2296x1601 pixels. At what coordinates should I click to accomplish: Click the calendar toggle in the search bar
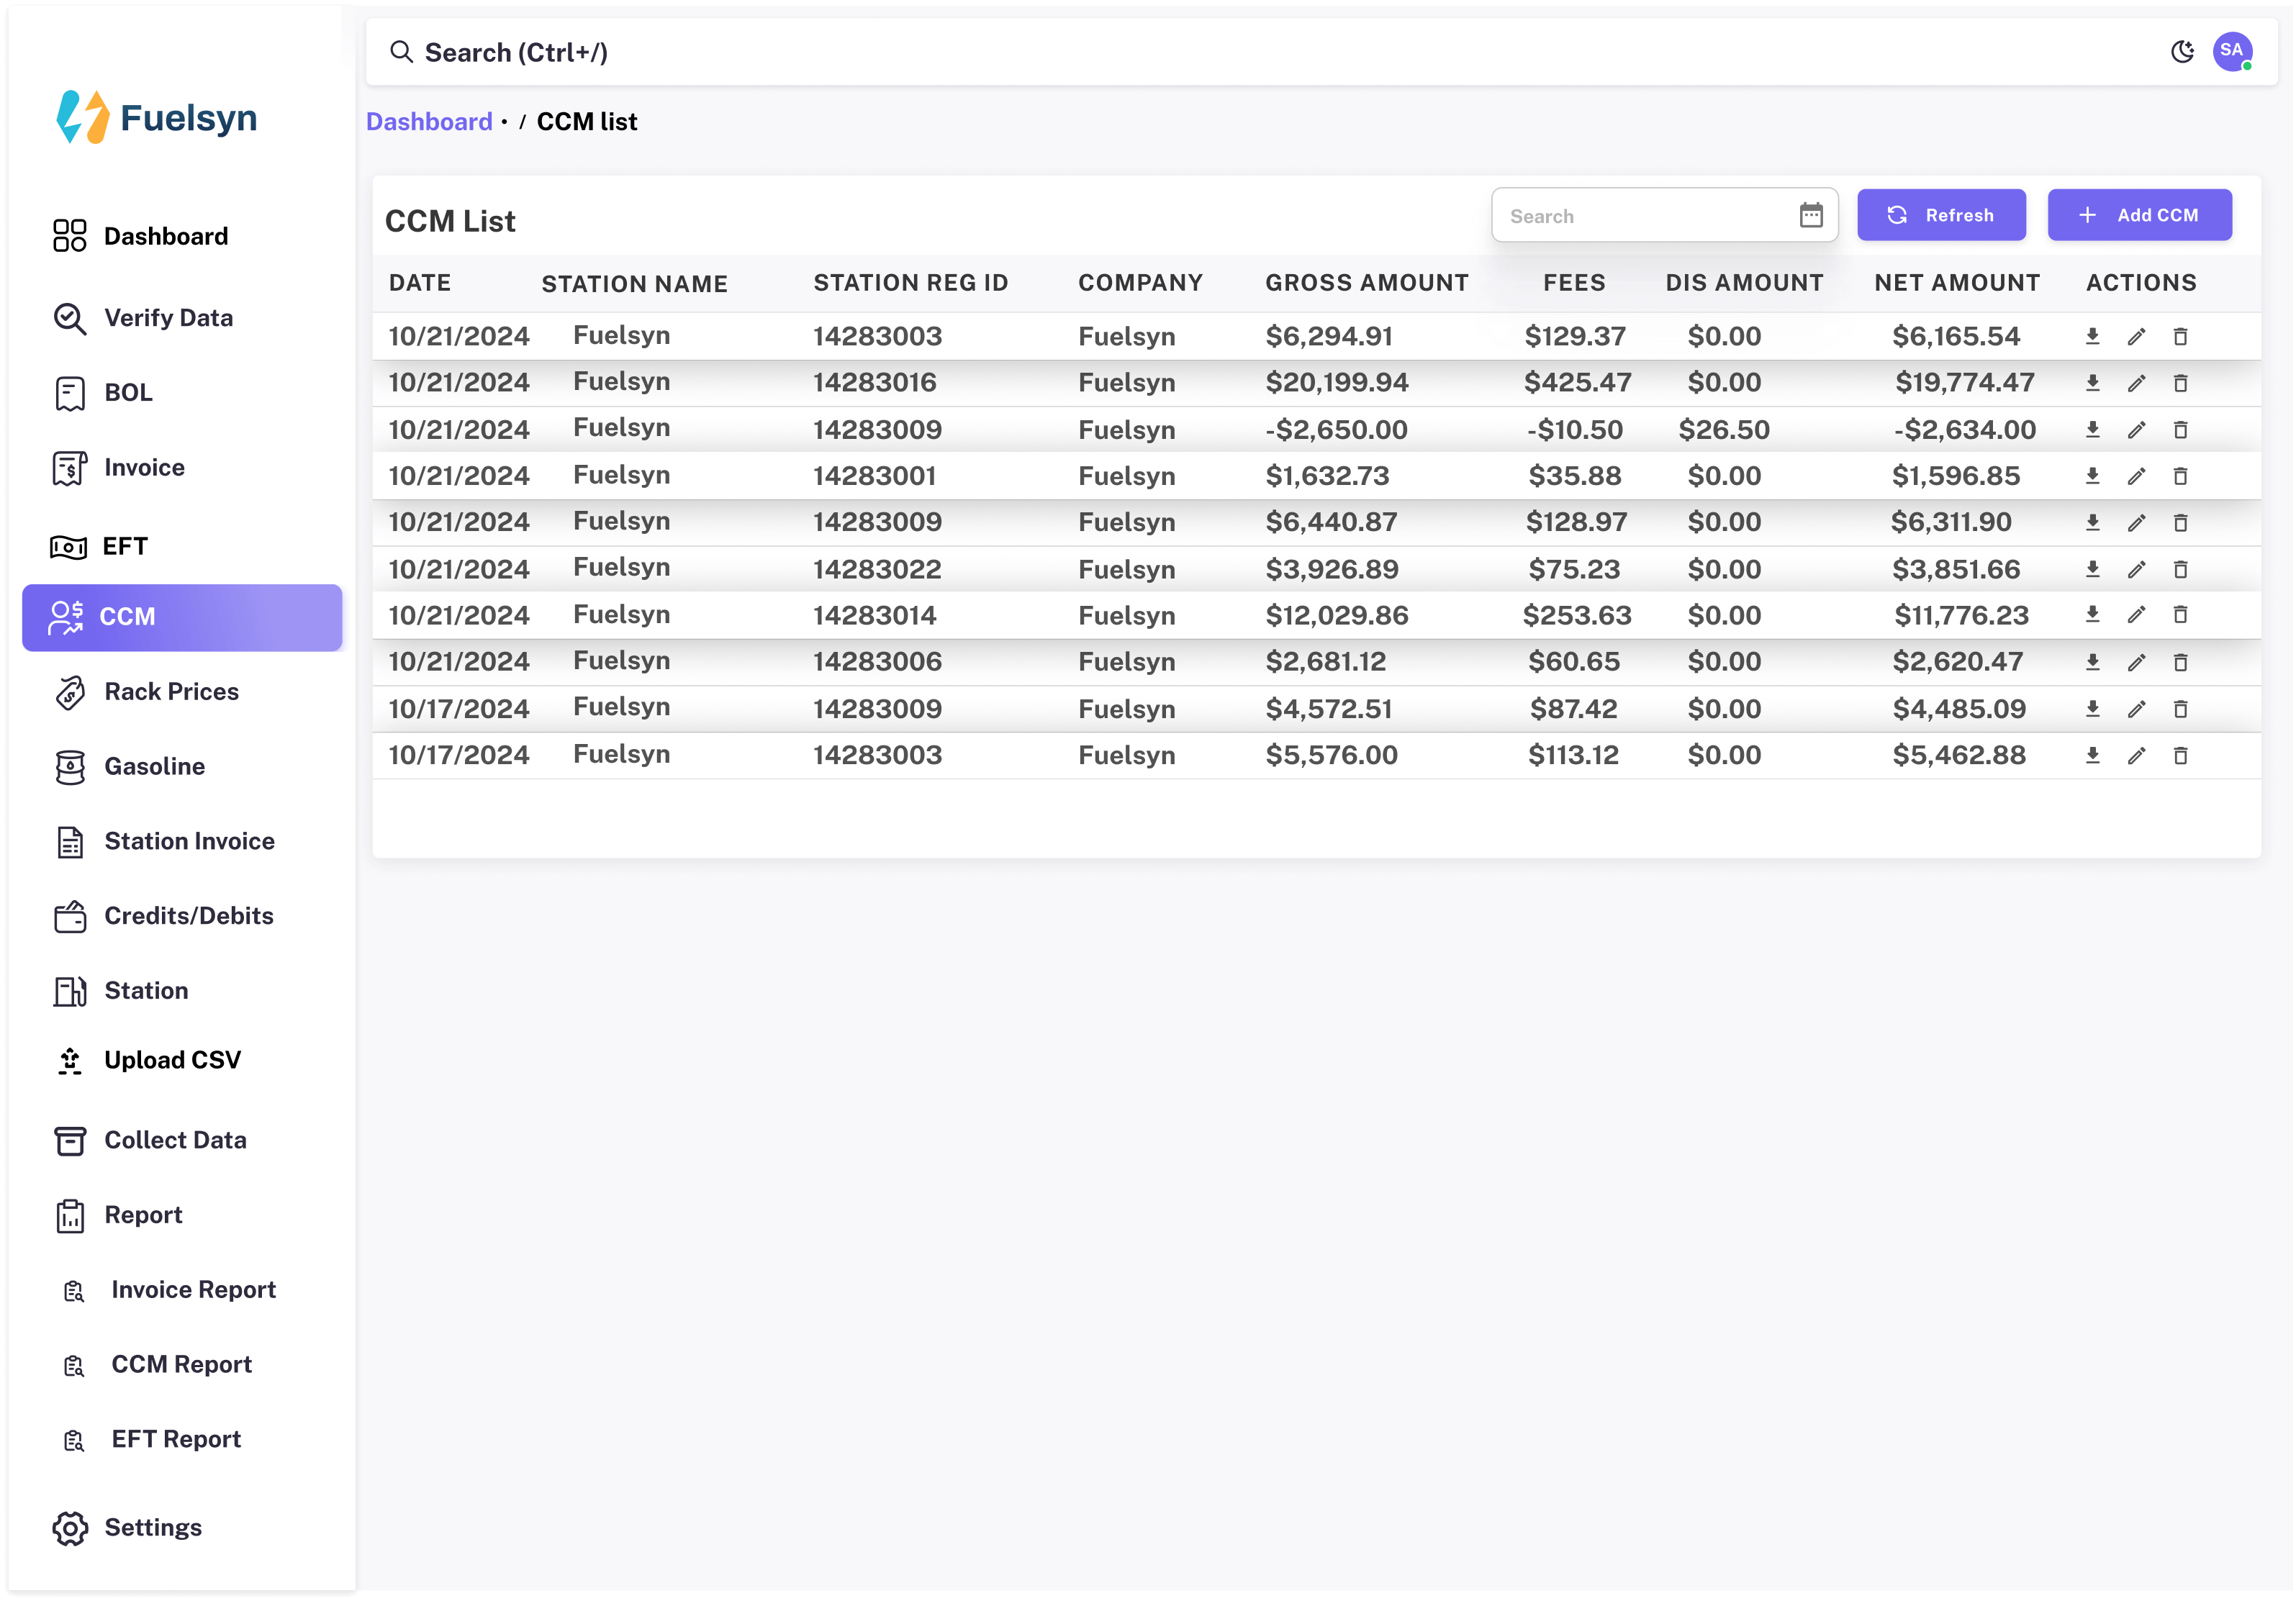1813,214
